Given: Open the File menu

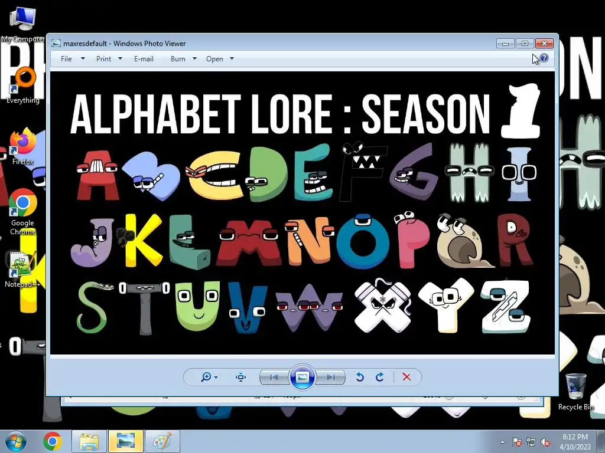Looking at the screenshot, I should tap(66, 58).
